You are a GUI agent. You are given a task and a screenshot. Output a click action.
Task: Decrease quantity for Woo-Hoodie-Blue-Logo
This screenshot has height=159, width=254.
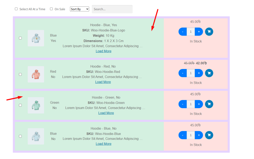(182, 32)
